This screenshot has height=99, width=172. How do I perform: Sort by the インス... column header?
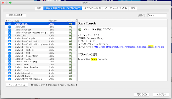coord(10,21)
